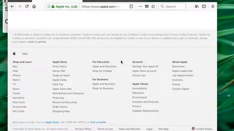Open the Field Trip link
Image resolution: width=234 pixels, height=131 pixels.
[58, 84]
